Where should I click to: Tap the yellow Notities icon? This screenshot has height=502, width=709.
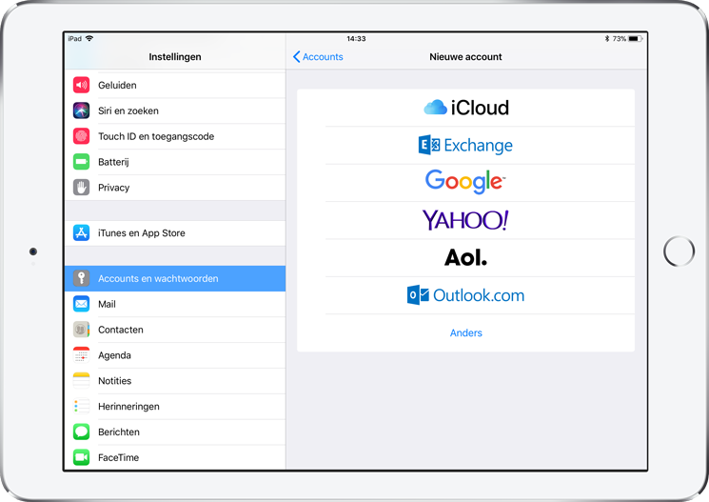coord(82,381)
